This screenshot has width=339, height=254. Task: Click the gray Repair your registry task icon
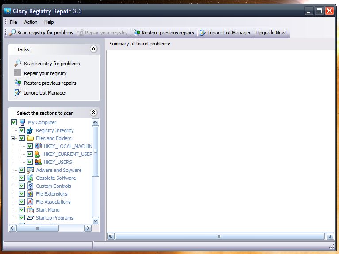pyautogui.click(x=18, y=73)
